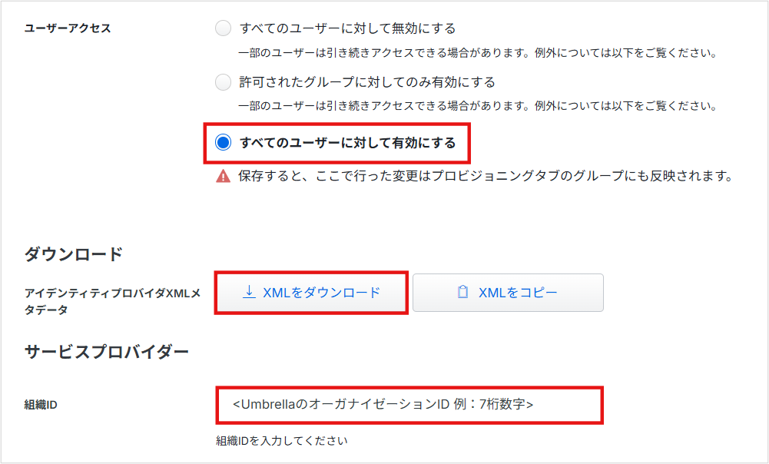Select the すべてのユーザーに対して有効にする radio circle
769x464 pixels.
(223, 142)
